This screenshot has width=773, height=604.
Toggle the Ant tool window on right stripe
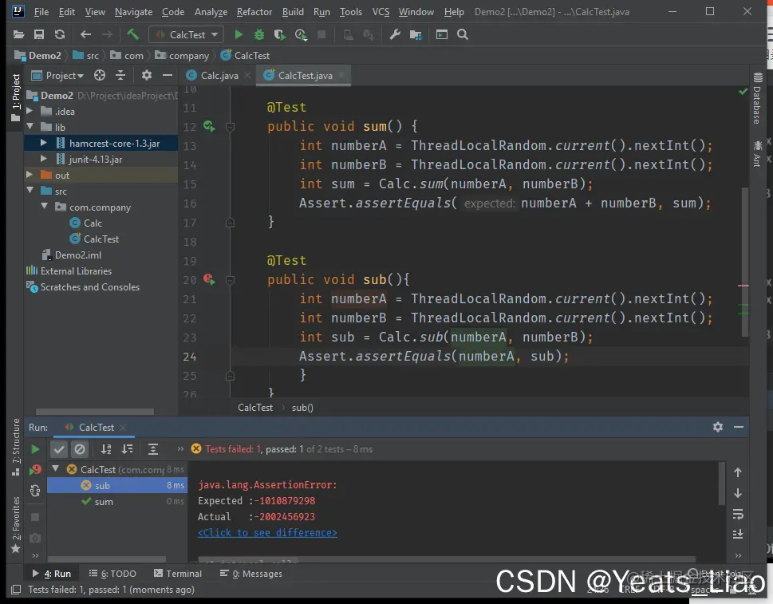[x=758, y=153]
